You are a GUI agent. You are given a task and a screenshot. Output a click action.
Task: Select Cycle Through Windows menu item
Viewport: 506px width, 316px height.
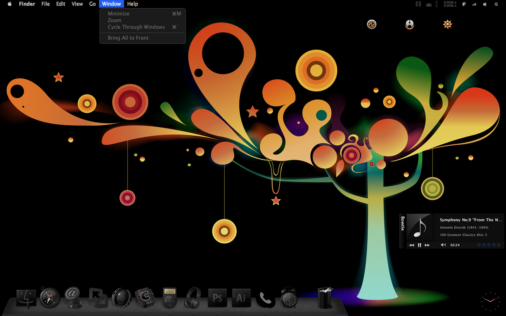pyautogui.click(x=143, y=27)
